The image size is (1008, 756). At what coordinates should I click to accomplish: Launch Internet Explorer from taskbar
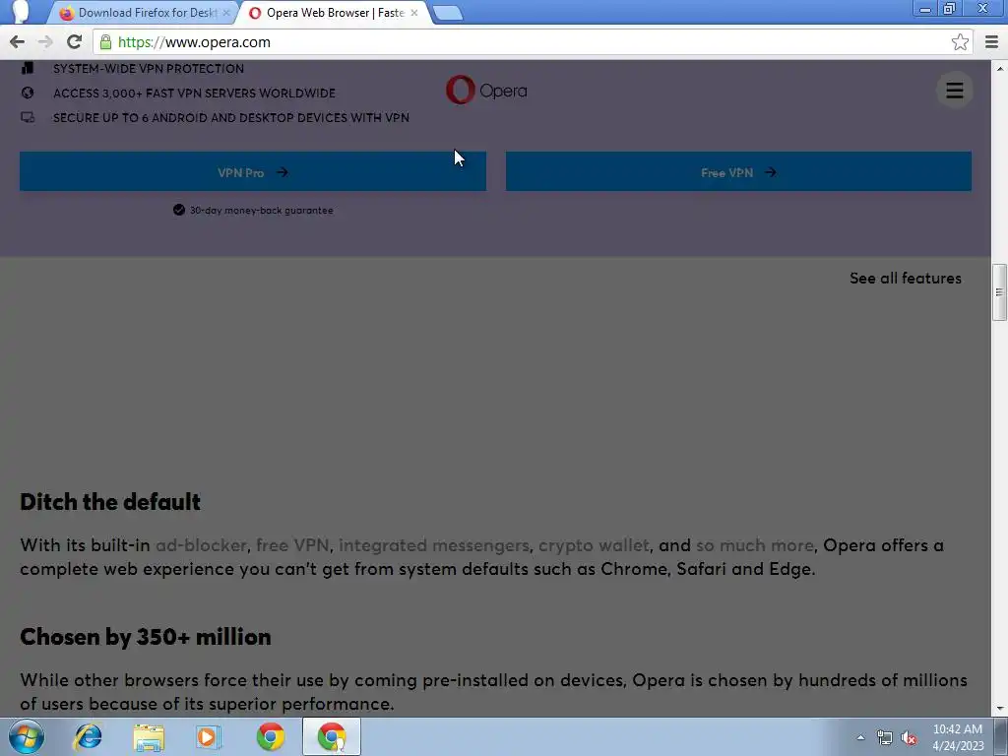[88, 736]
